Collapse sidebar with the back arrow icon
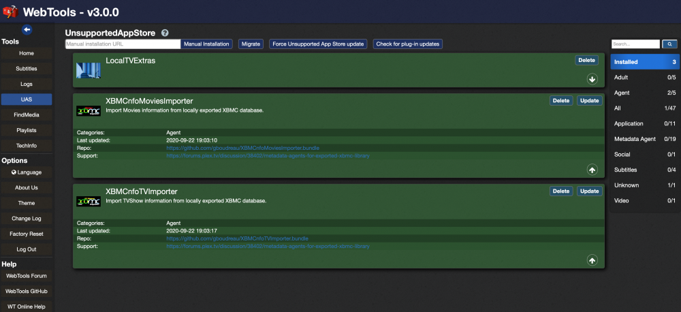The width and height of the screenshot is (681, 312). 27,30
